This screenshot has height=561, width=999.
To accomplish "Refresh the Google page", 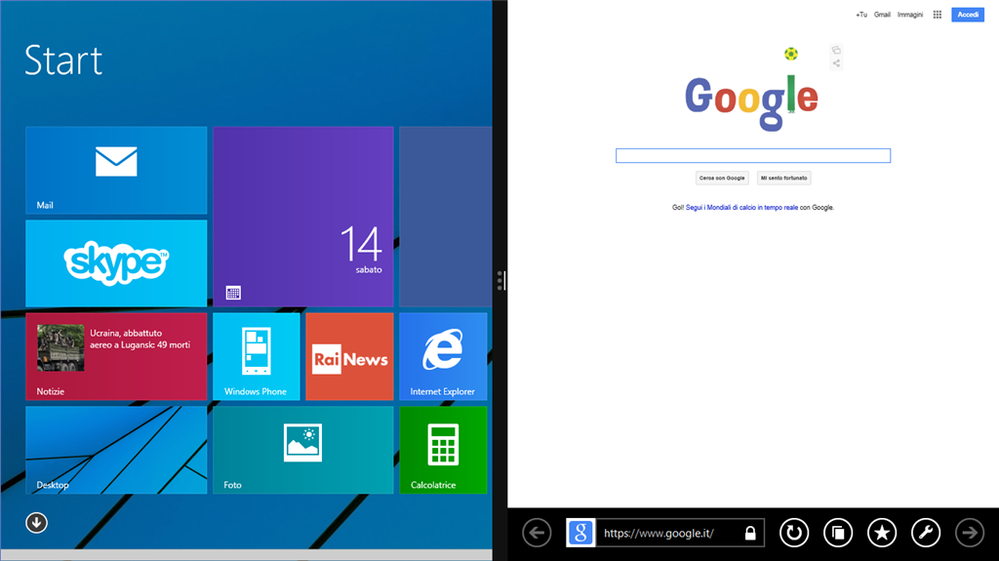I will [794, 533].
